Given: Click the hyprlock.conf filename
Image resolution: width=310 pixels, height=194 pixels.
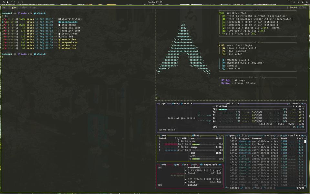Looking at the screenshot, I should pyautogui.click(x=71, y=31).
